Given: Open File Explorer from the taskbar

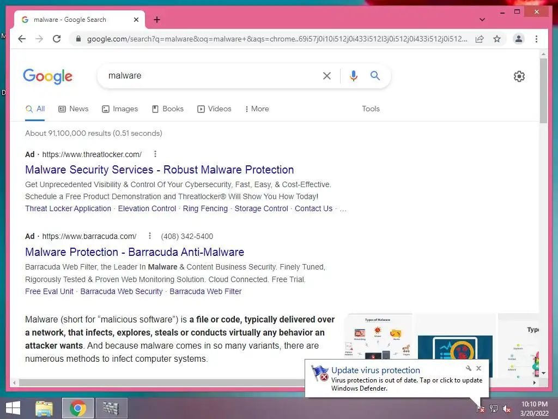Looking at the screenshot, I should click(44, 408).
